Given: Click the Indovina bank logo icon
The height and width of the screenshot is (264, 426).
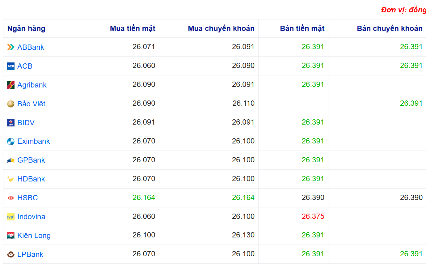Looking at the screenshot, I should click(x=11, y=217).
